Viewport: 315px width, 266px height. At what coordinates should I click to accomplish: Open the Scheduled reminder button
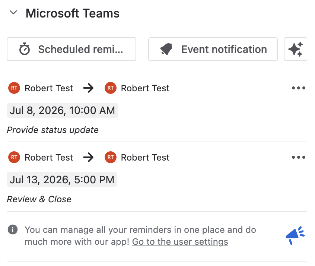point(71,49)
